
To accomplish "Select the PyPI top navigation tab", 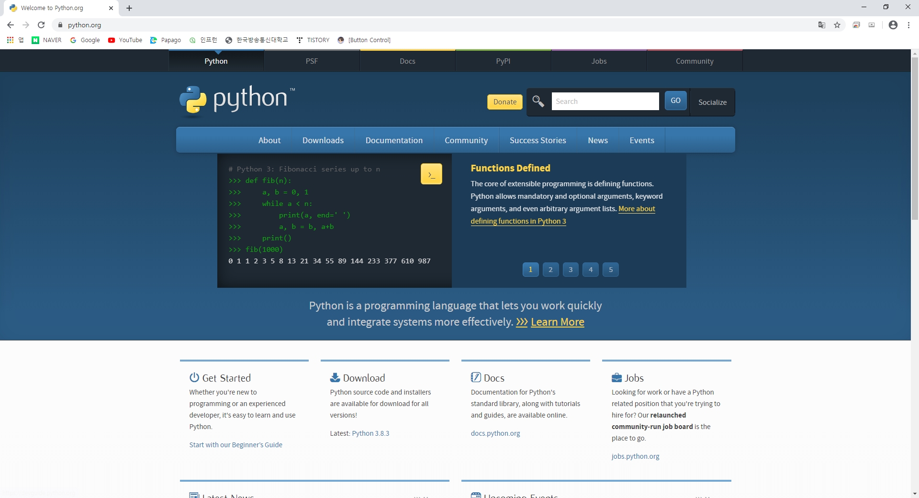I will (504, 61).
